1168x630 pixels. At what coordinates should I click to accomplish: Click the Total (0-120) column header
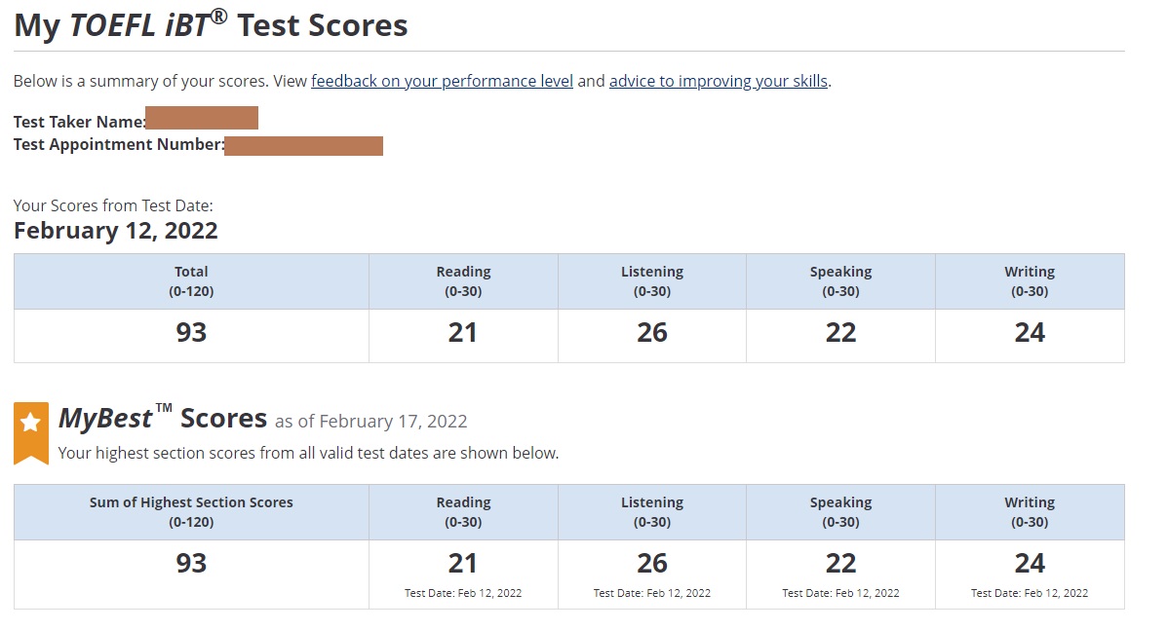191,281
